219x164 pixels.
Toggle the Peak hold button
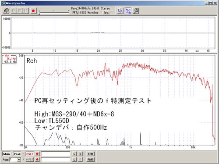17,154
